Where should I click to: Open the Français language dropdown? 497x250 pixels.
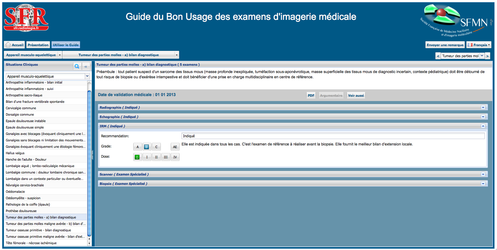pyautogui.click(x=479, y=45)
